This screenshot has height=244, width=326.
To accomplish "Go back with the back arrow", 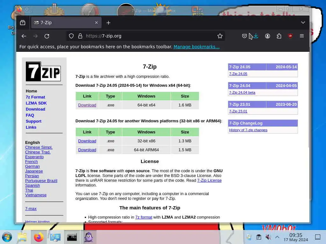I will pos(24,36).
